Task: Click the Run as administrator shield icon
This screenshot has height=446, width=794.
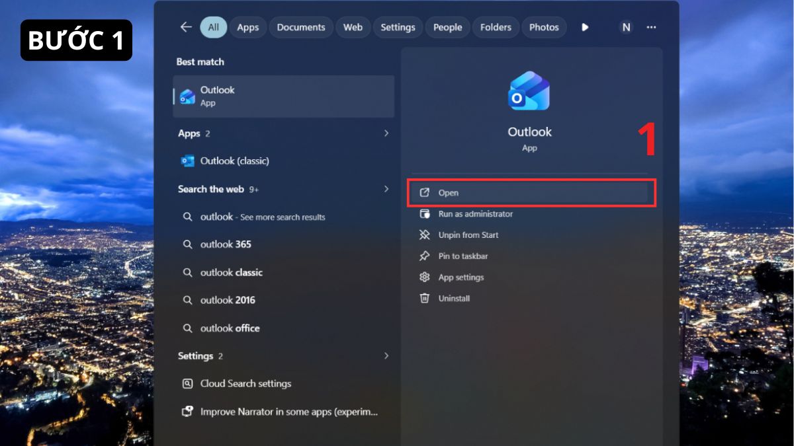Action: point(425,213)
